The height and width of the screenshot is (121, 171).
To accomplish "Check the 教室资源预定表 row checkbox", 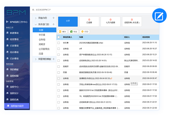I will (x=59, y=72).
